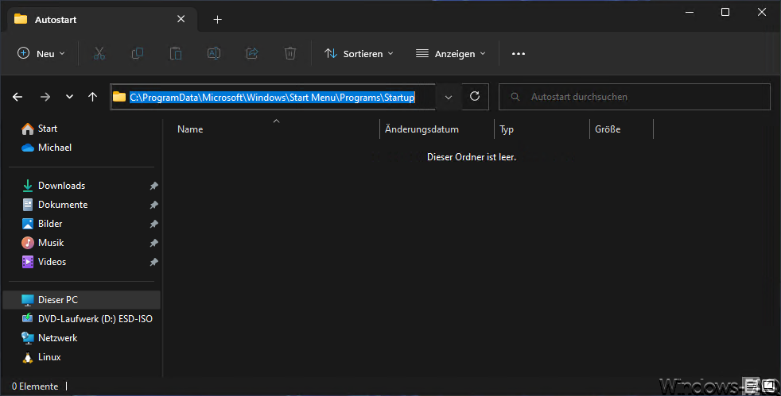The image size is (781, 396).
Task: Click the pin icon beside Bilder
Action: 154,224
